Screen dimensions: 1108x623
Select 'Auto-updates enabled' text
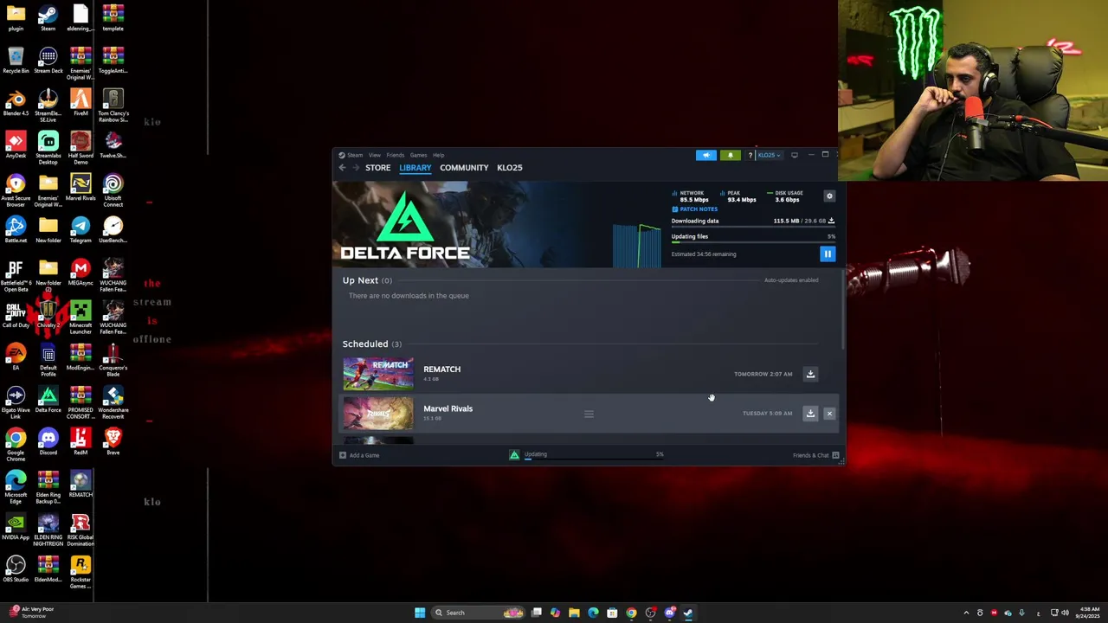tap(791, 280)
